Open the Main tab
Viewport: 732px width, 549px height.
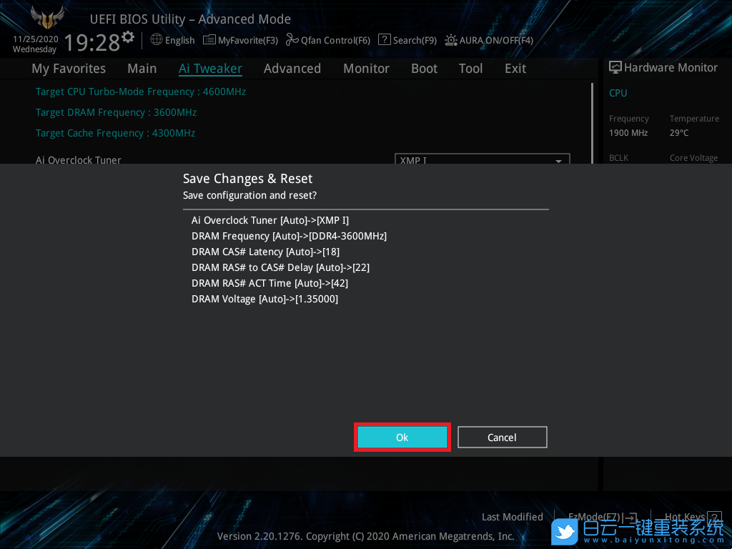[142, 69]
